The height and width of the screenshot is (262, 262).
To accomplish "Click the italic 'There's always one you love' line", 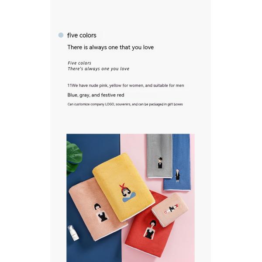I will click(x=98, y=69).
